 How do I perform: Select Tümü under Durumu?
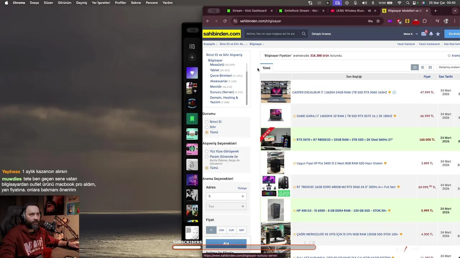point(207,132)
